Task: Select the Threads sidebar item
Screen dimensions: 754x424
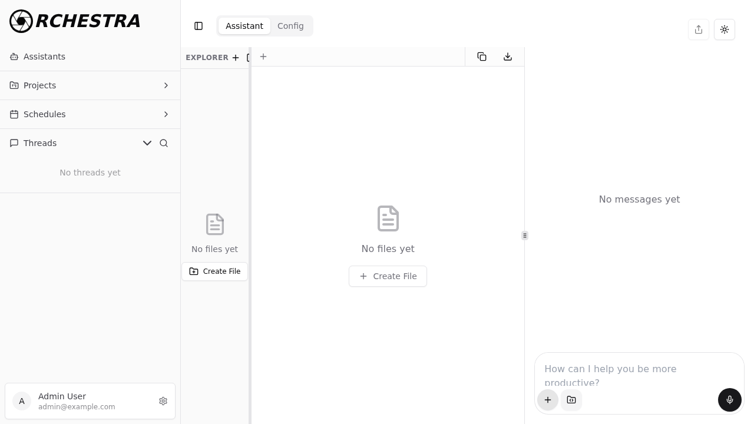Action: pyautogui.click(x=40, y=143)
